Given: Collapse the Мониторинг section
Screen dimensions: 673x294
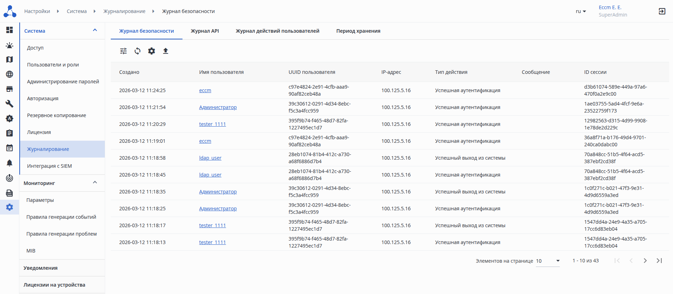Looking at the screenshot, I should pyautogui.click(x=95, y=183).
